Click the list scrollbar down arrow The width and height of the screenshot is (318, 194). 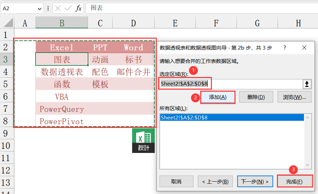[307, 165]
